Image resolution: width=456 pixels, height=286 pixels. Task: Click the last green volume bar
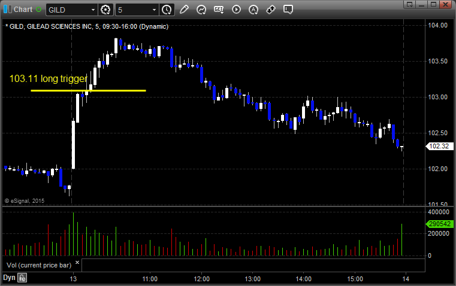(x=402, y=239)
